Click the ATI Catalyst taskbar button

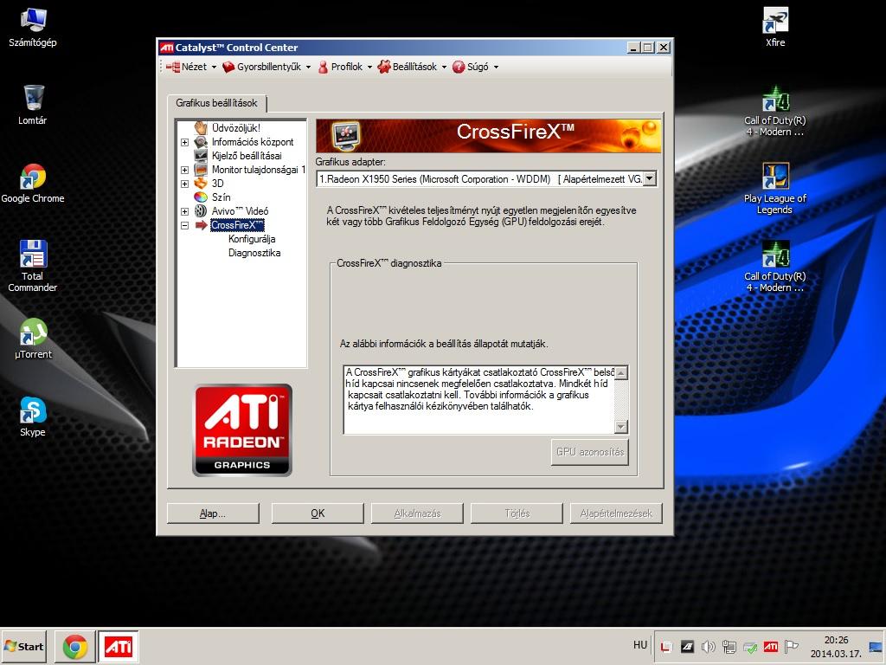[119, 647]
